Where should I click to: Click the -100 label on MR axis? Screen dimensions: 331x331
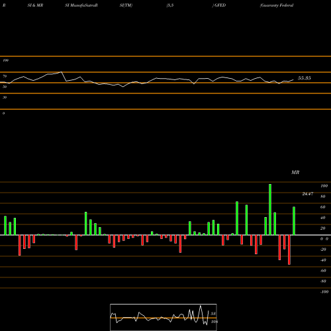324,292
